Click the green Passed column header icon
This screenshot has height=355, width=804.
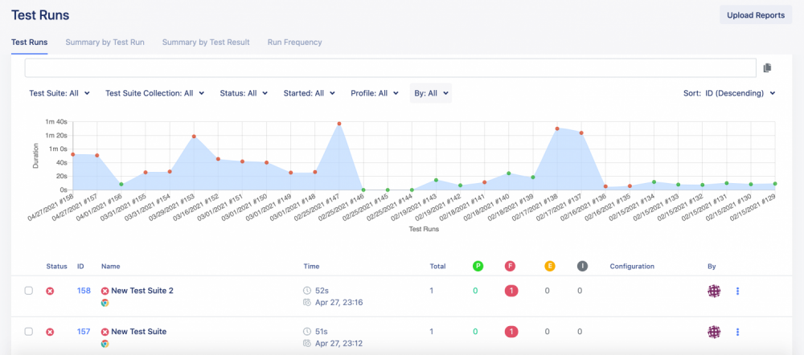pos(478,266)
